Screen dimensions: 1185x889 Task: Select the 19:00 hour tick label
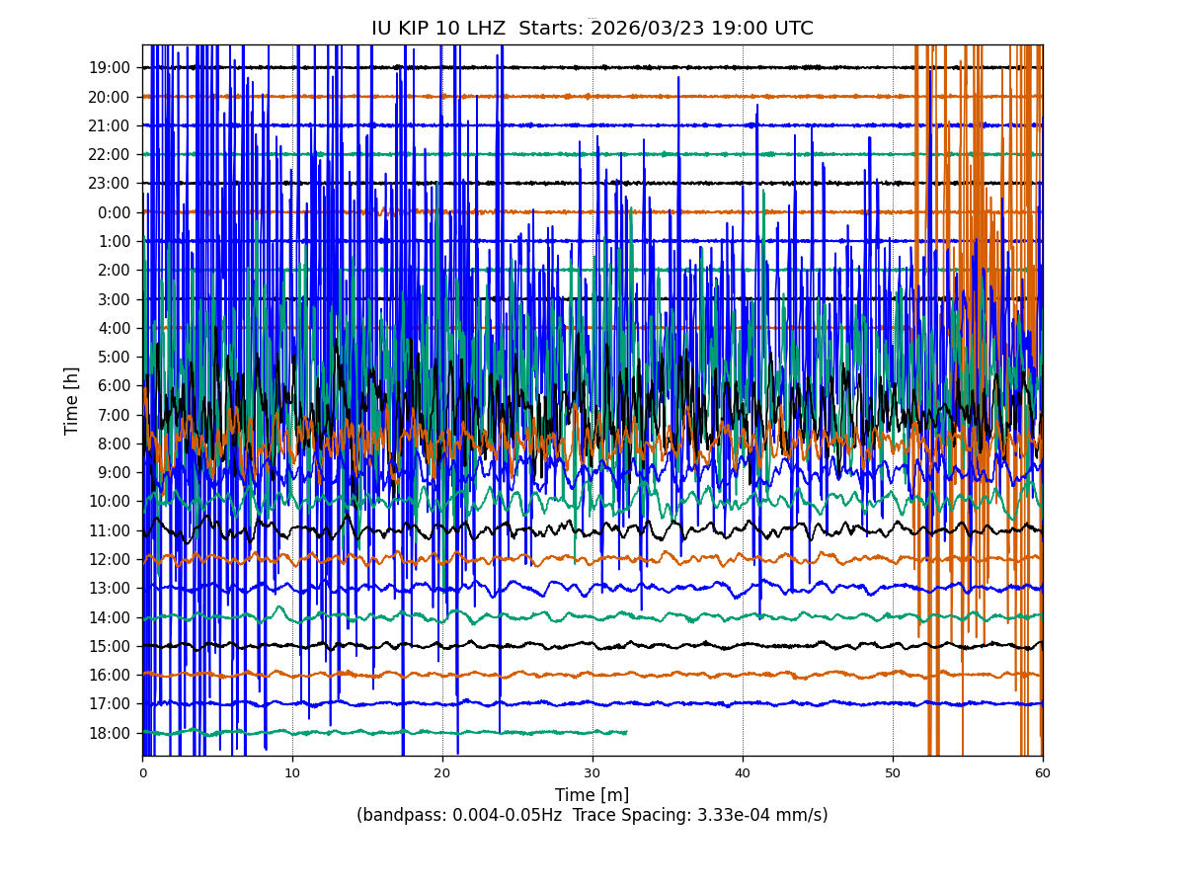110,68
